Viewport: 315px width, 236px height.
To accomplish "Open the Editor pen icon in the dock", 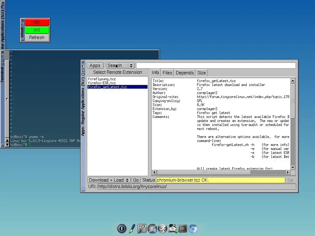I will point(132,229).
